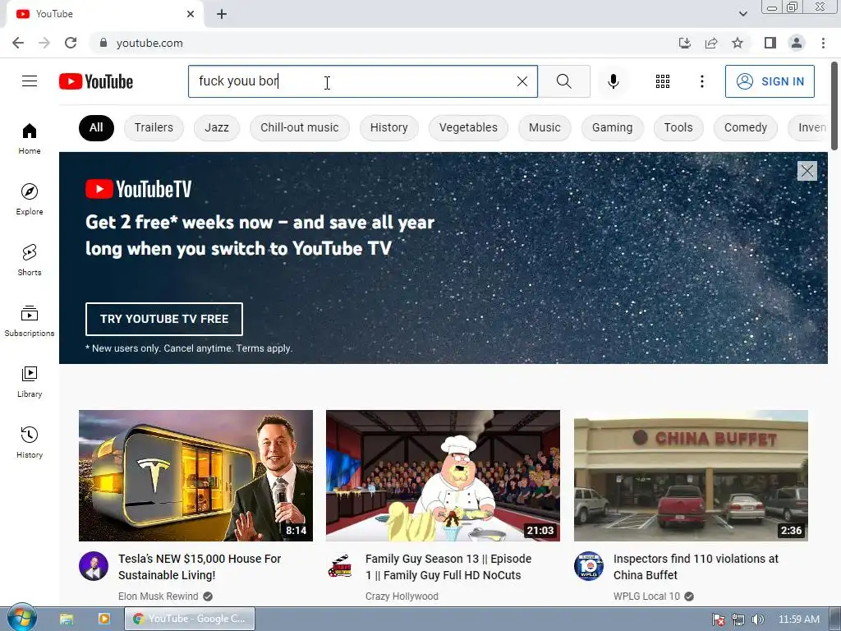Open Chrome profile icon
The height and width of the screenshot is (631, 841).
coord(797,43)
